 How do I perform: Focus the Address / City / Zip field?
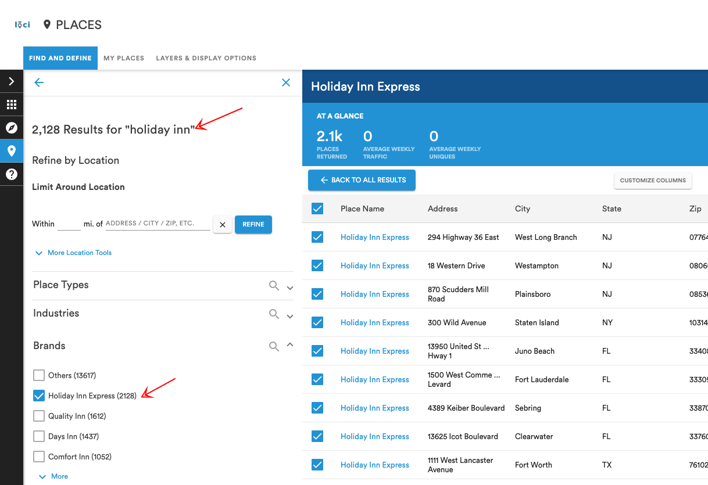pyautogui.click(x=158, y=224)
